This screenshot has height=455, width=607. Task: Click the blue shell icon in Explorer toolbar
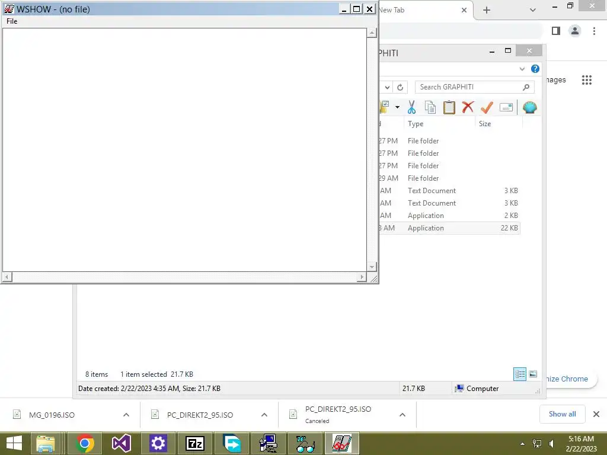pos(529,107)
